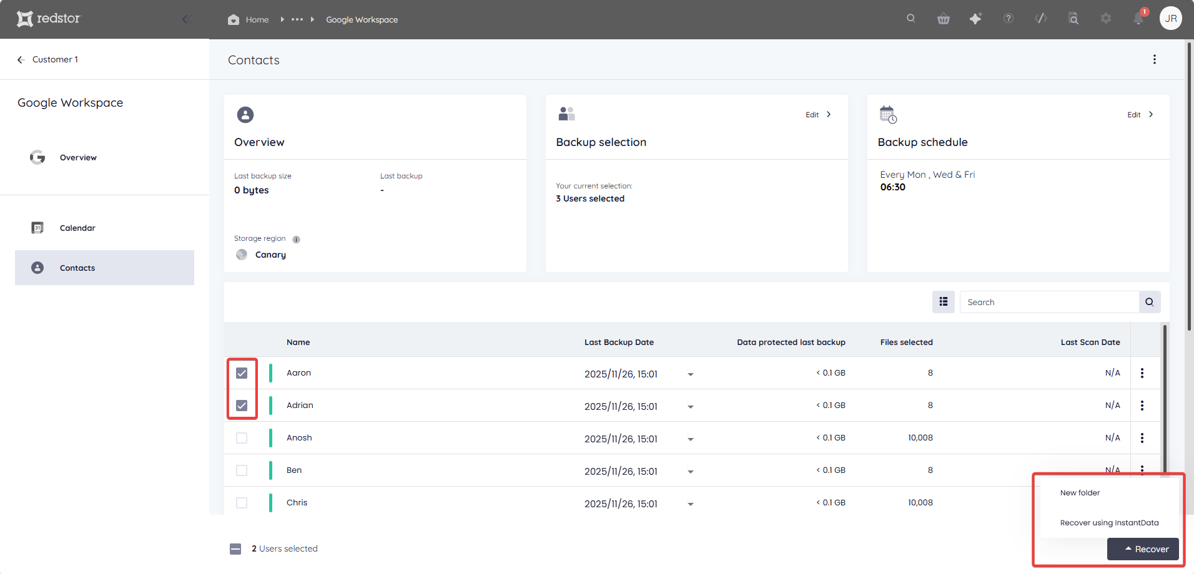Click the Redstor logo

[49, 19]
